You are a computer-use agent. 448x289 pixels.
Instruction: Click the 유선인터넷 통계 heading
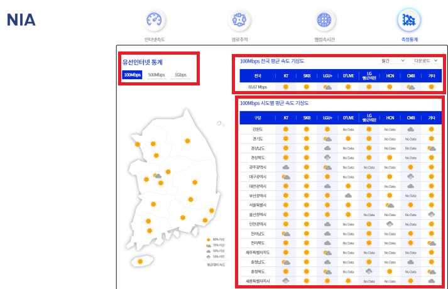(x=143, y=62)
